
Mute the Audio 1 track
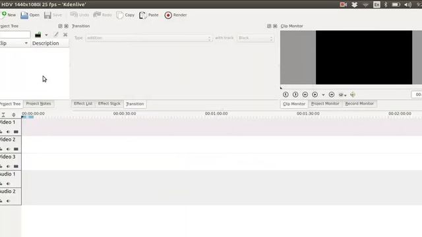click(9, 184)
